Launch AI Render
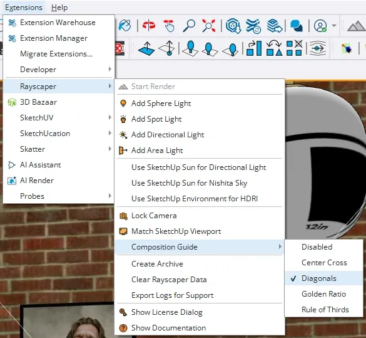Screen dimensions: 366x338 (x=59, y=181)
